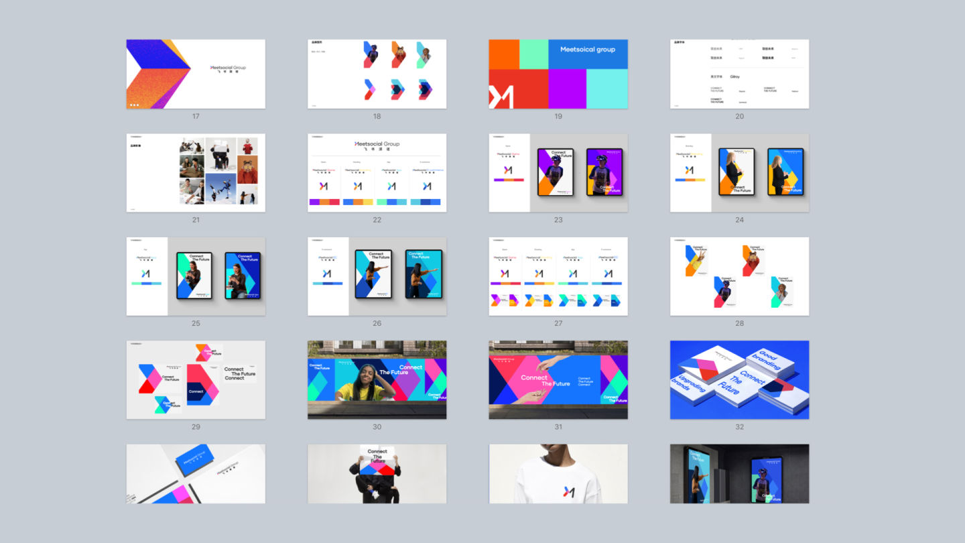The height and width of the screenshot is (543, 965).
Task: Click slide 20 typography specimen thumbnail
Action: coord(739,74)
